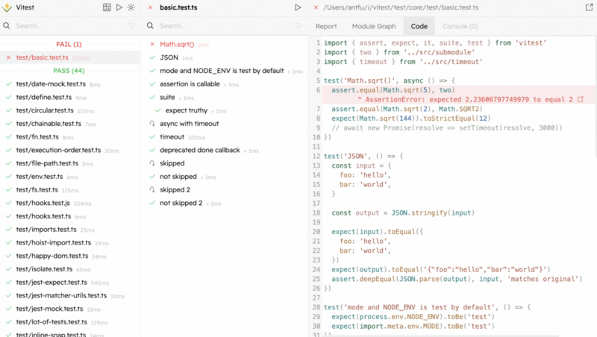The width and height of the screenshot is (597, 337).
Task: Select the 'not skipped' test case
Action: [x=225, y=177]
